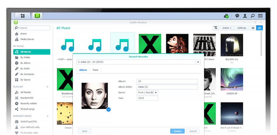Screen dimensions: 277x135
Task: Select All Music in sidebar
Action: 32,52
